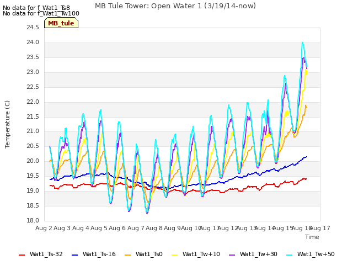
Task: Select the Wat1_Ts-32 legend label
Action: point(46,254)
